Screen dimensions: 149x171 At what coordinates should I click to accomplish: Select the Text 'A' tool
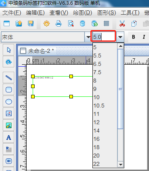click(9, 137)
